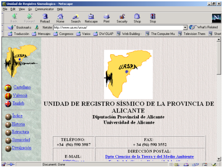Open Navigator from component bar icon
223x168 pixels.
[x=176, y=164]
